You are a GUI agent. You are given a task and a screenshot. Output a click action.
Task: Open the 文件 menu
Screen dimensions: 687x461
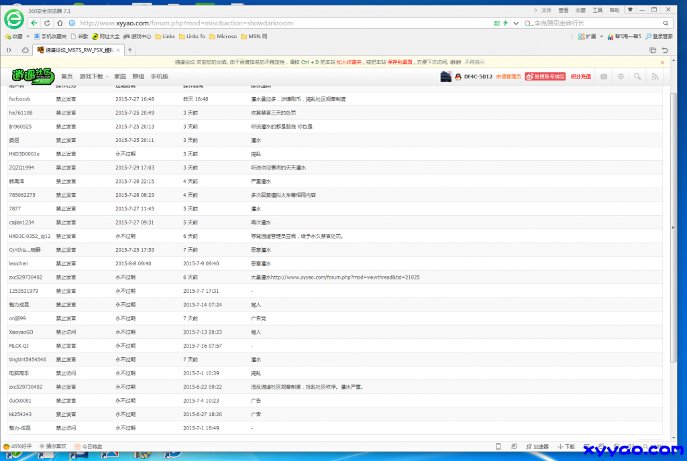[546, 10]
